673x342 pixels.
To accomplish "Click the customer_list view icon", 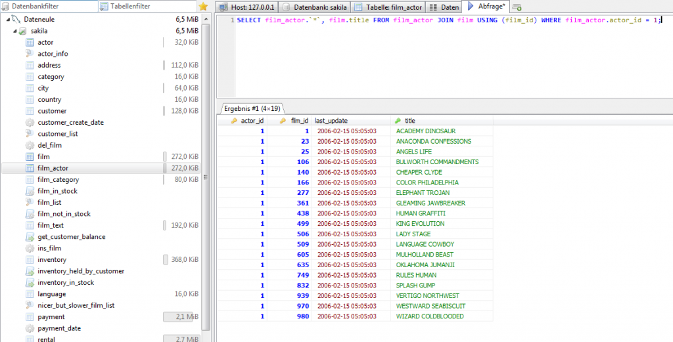I will tap(29, 134).
